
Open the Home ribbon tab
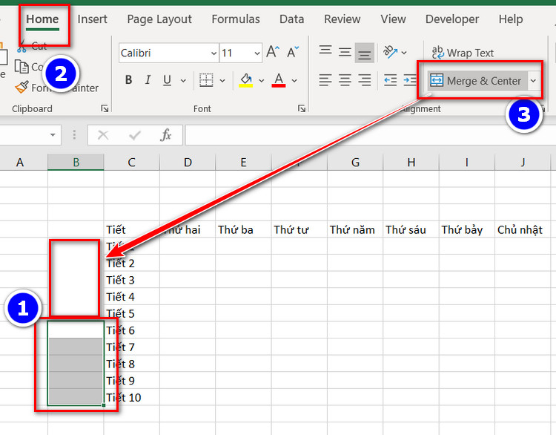[42, 19]
